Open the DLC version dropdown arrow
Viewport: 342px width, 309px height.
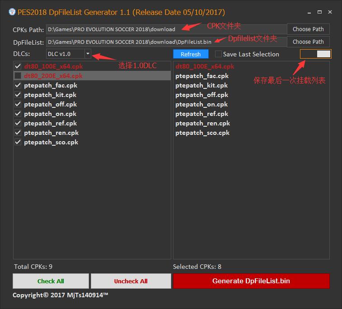click(88, 54)
